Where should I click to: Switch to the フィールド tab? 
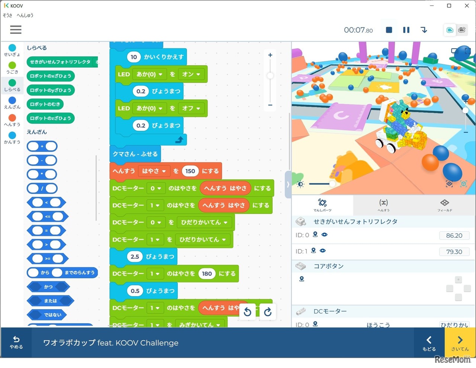[x=445, y=205]
